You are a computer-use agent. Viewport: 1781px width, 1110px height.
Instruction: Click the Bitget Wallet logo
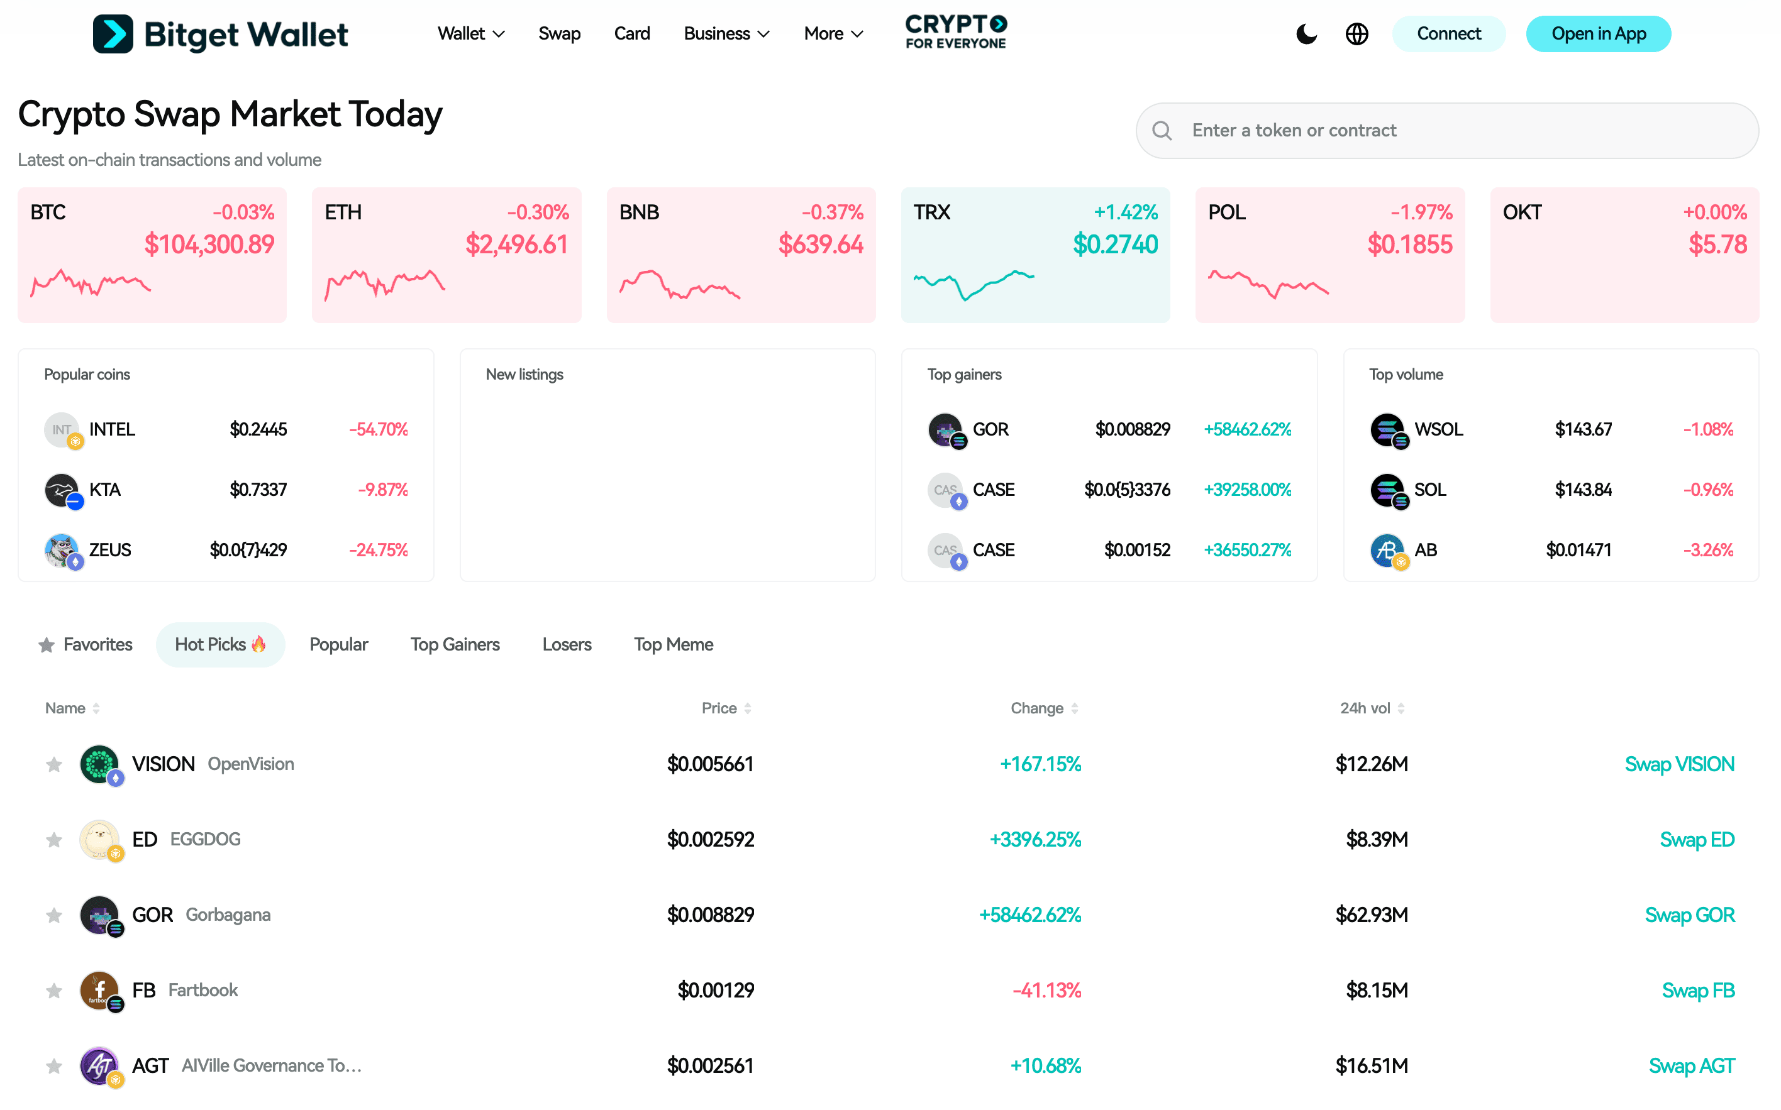pos(220,34)
